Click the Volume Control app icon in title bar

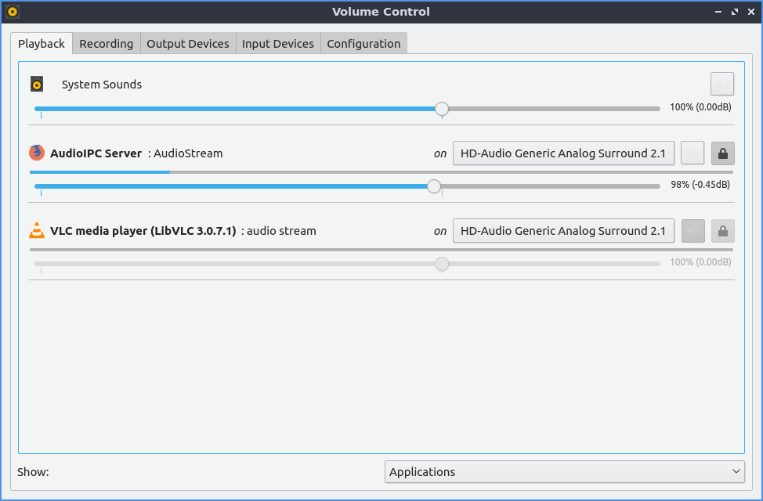(13, 12)
